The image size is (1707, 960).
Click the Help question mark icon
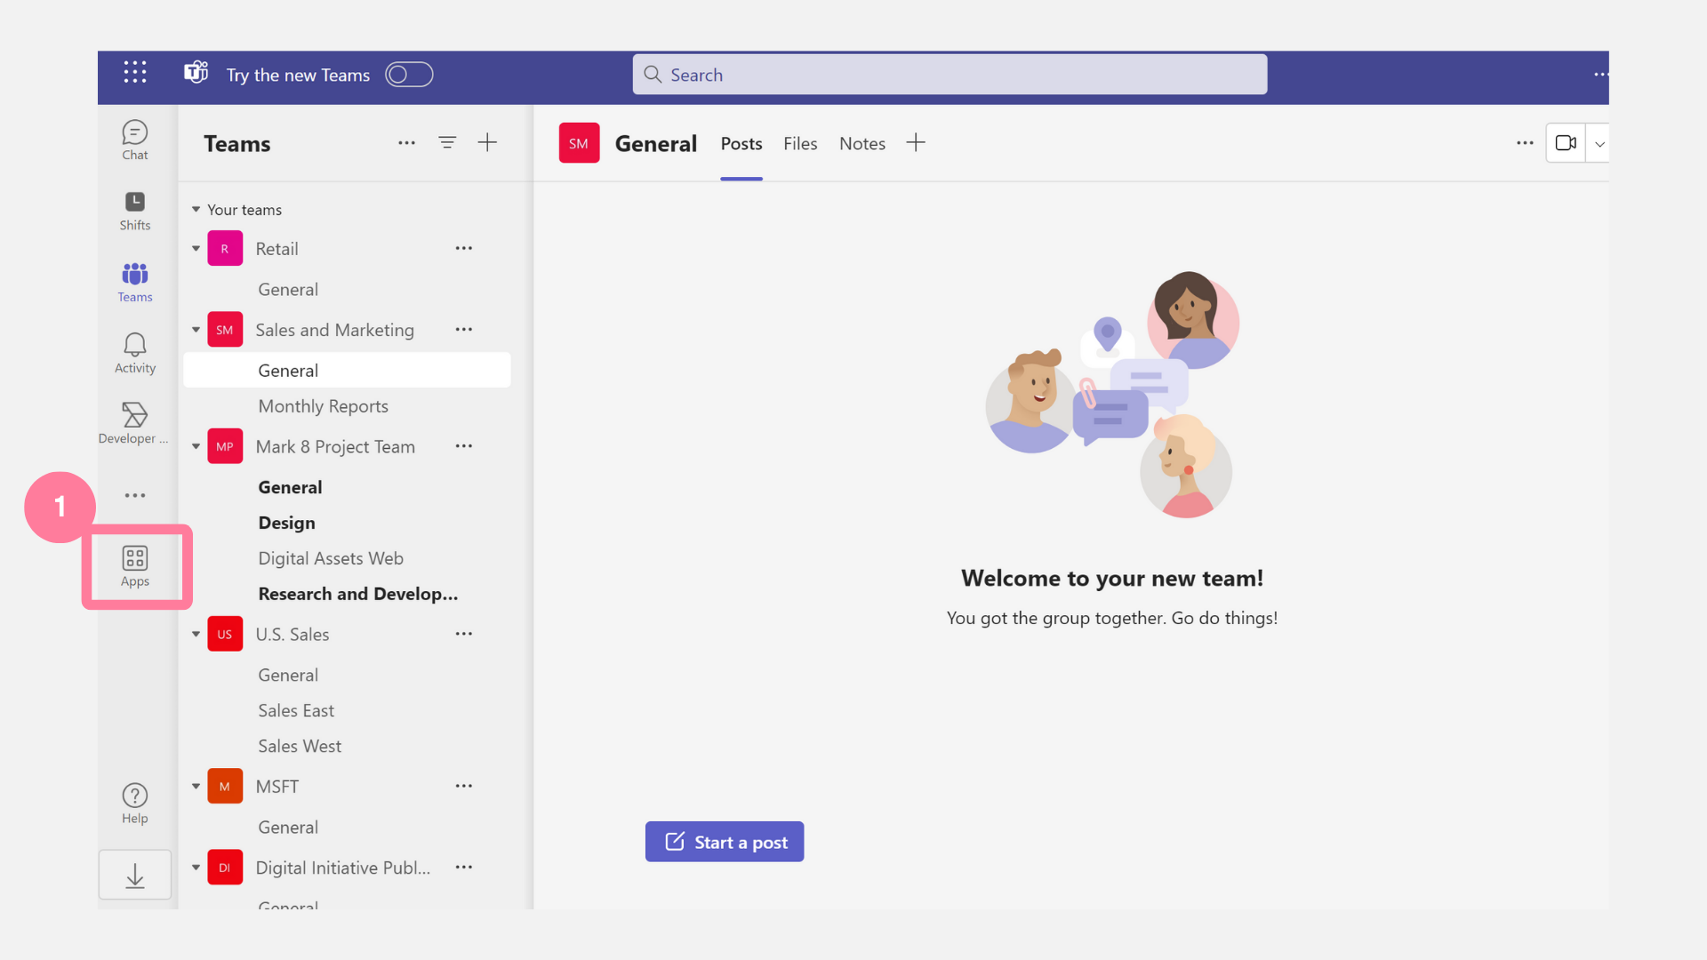135,804
